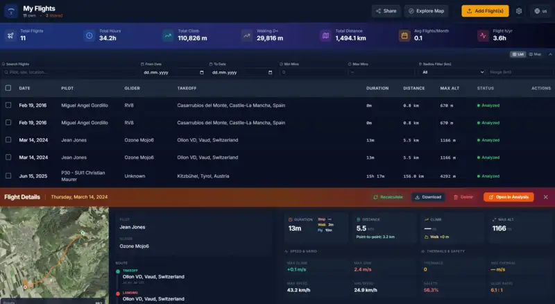The image size is (555, 304).
Task: Select Kitzbühel, Tyrol, Austria takeoff cell
Action: coord(203,176)
